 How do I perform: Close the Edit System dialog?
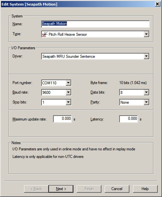pyautogui.click(x=157, y=4)
